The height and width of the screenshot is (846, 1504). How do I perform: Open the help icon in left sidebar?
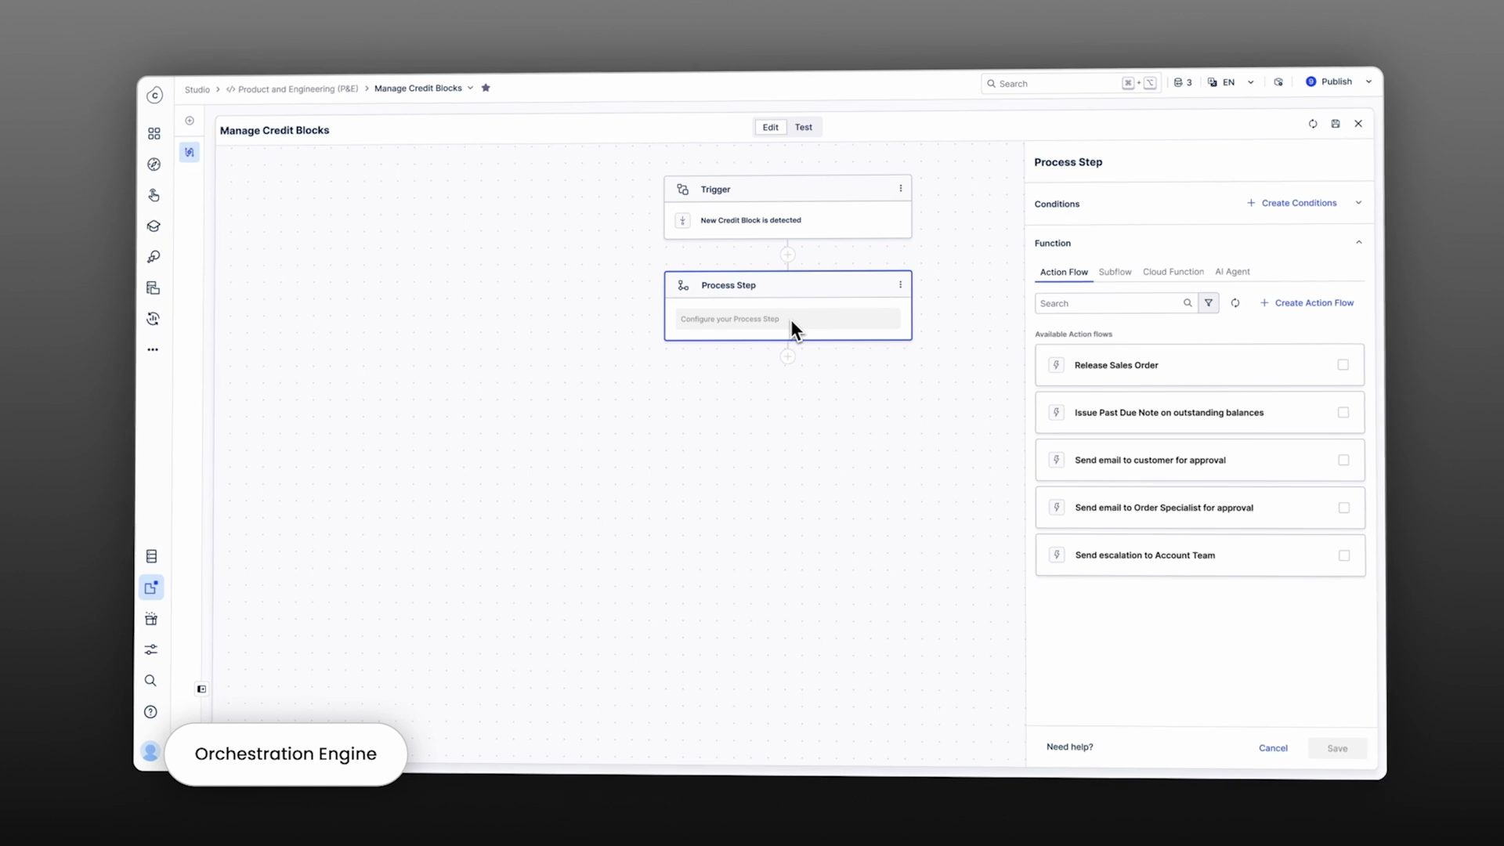(x=151, y=712)
